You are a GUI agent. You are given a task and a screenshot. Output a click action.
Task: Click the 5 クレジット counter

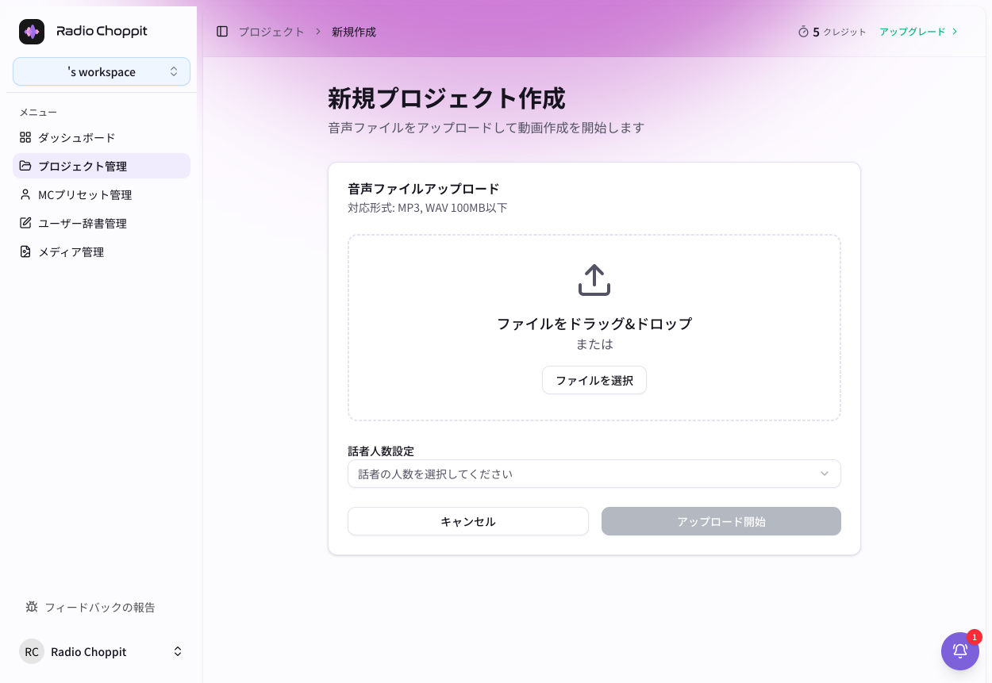(832, 32)
